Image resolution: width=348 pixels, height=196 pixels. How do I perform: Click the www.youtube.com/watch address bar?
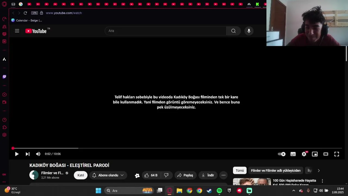64,13
